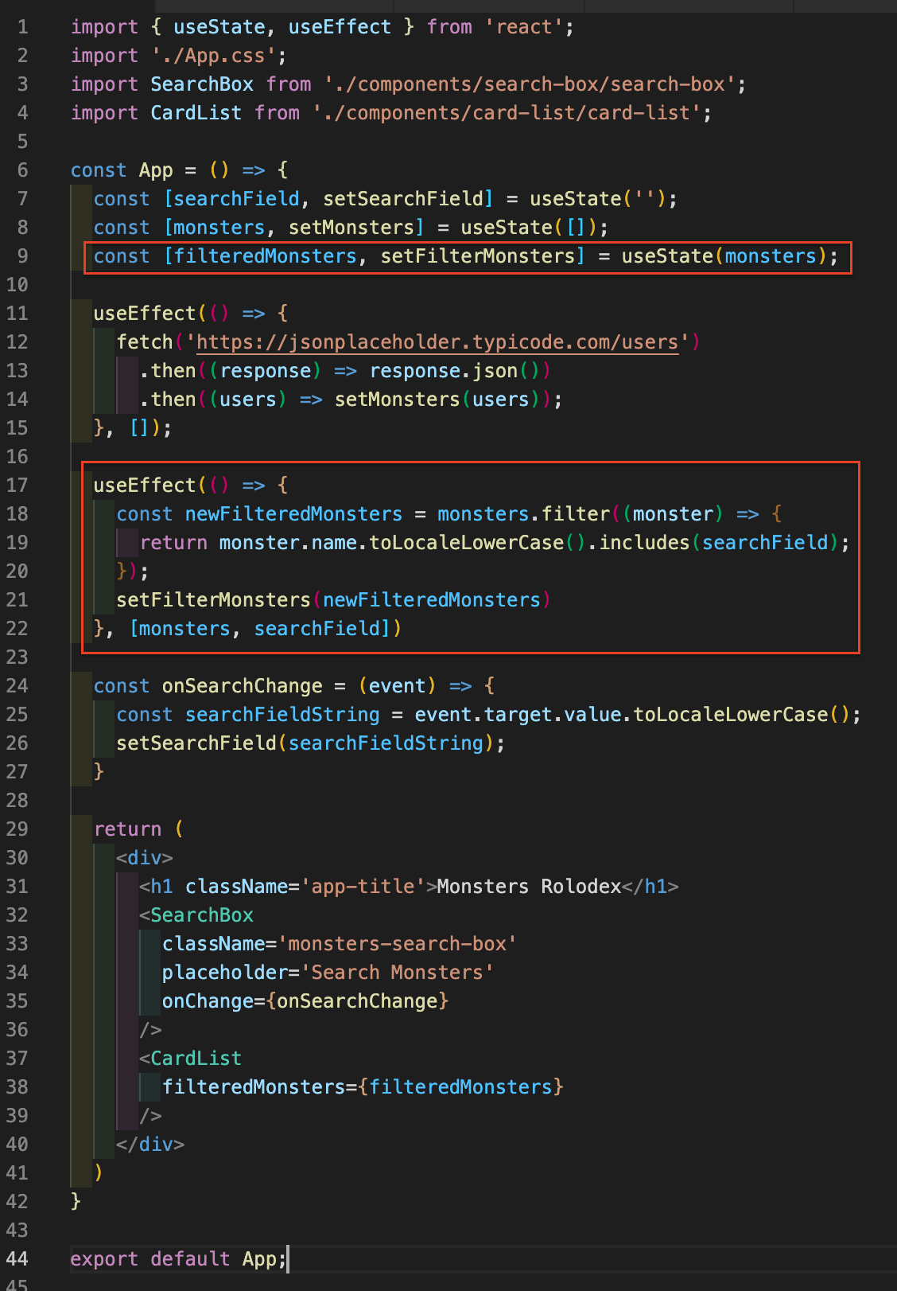Click the '<SearchBox' JSX tag on line 32
The image size is (897, 1291).
click(x=196, y=915)
